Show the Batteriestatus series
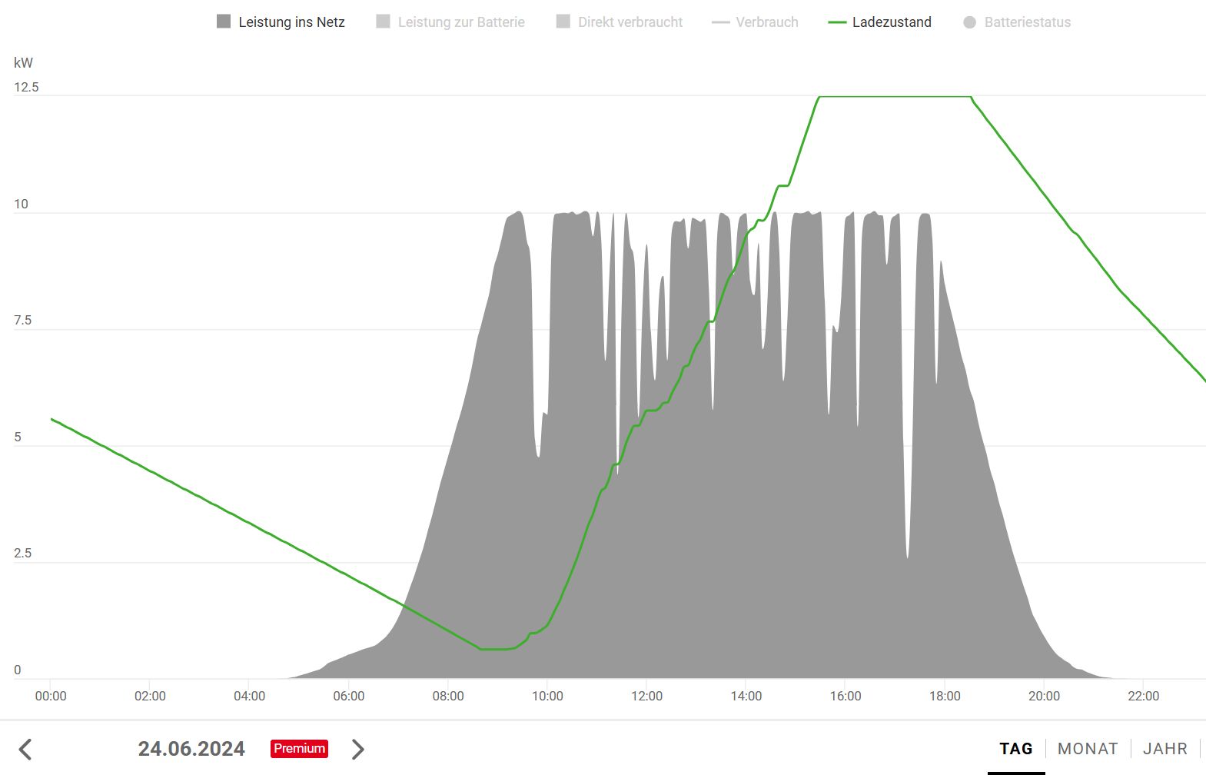 [1017, 22]
